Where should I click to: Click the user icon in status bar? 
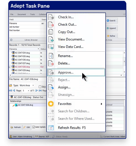(11, 136)
